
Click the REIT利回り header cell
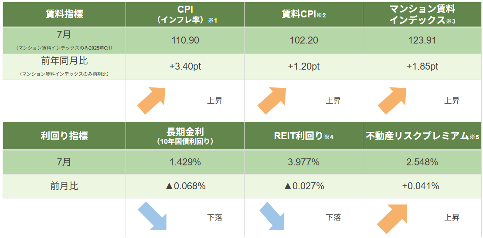[x=303, y=136]
